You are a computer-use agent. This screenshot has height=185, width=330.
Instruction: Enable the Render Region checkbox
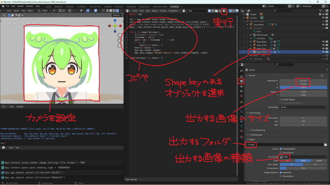click(x=280, y=99)
